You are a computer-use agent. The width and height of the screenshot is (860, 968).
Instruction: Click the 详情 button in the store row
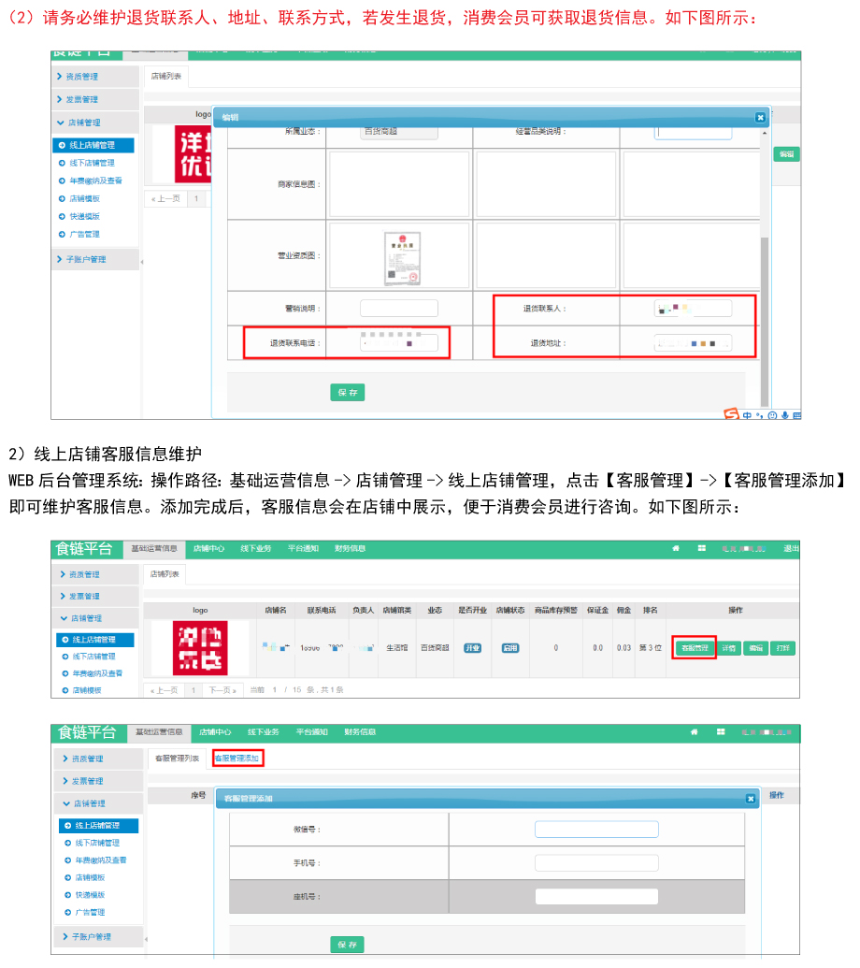729,647
